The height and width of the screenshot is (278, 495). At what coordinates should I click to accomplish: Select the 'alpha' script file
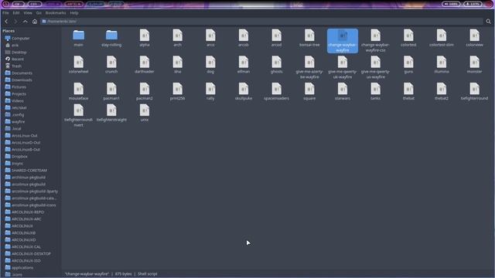tap(145, 39)
